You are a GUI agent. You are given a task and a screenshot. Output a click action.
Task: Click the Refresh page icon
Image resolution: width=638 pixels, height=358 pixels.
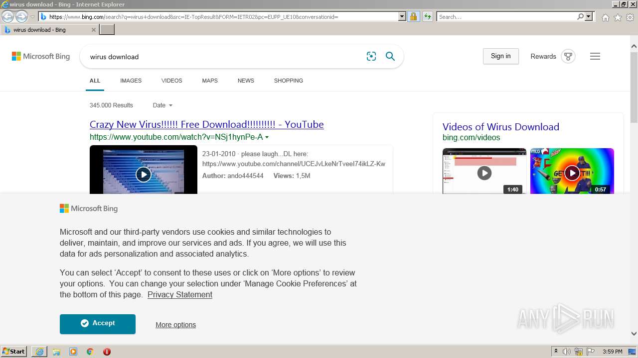coord(427,17)
